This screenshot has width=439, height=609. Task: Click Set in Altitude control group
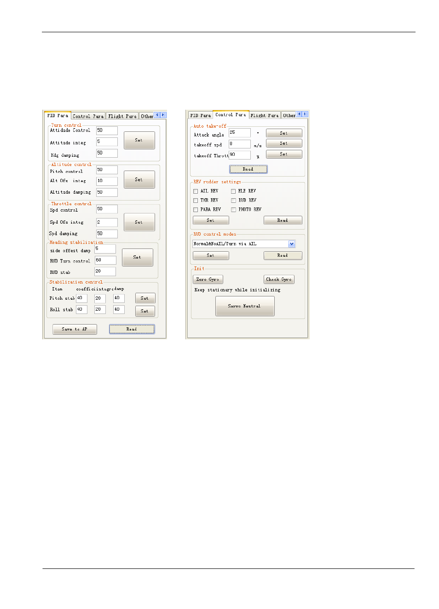point(139,179)
